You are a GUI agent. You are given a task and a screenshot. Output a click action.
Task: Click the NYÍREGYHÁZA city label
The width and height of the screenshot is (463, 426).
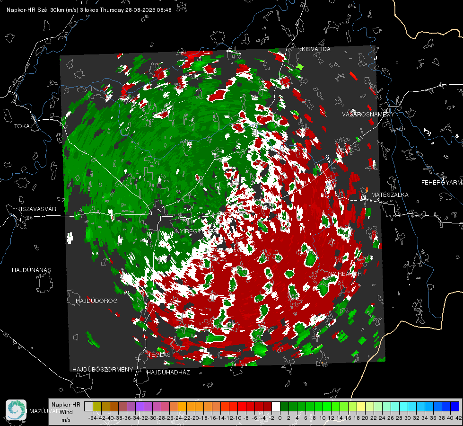coord(196,231)
